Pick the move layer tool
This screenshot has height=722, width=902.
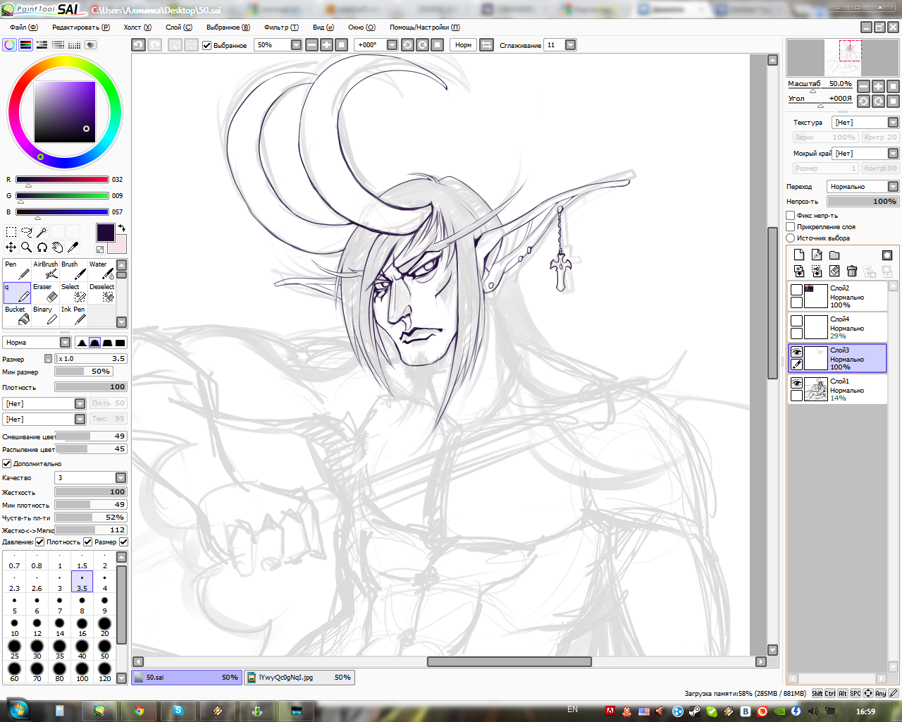[11, 247]
